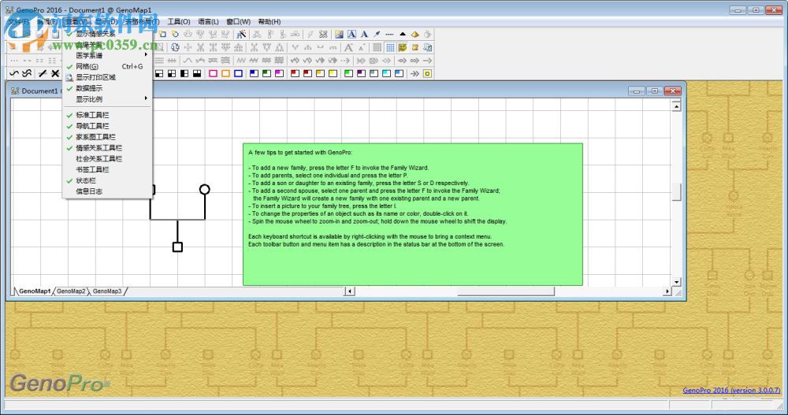The width and height of the screenshot is (788, 415).
Task: Choose 信息日志 menu entry
Action: click(107, 191)
